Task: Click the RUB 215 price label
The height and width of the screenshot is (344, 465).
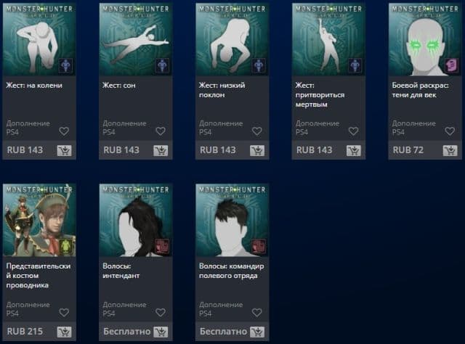Action: point(25,331)
